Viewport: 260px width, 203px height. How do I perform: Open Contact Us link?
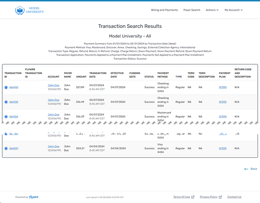(x=234, y=197)
